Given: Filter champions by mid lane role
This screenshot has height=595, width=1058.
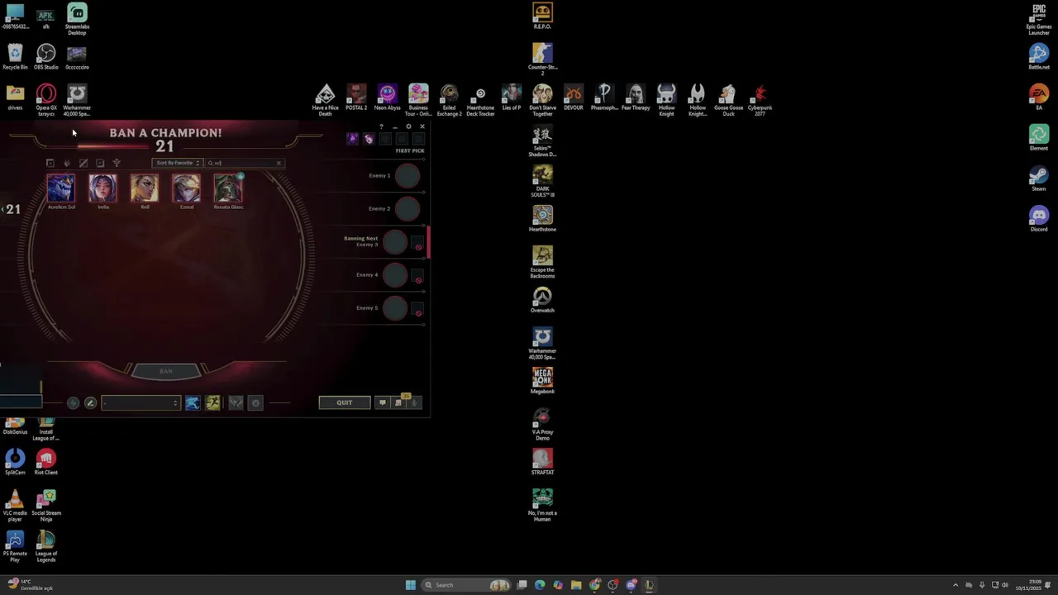Looking at the screenshot, I should point(83,163).
